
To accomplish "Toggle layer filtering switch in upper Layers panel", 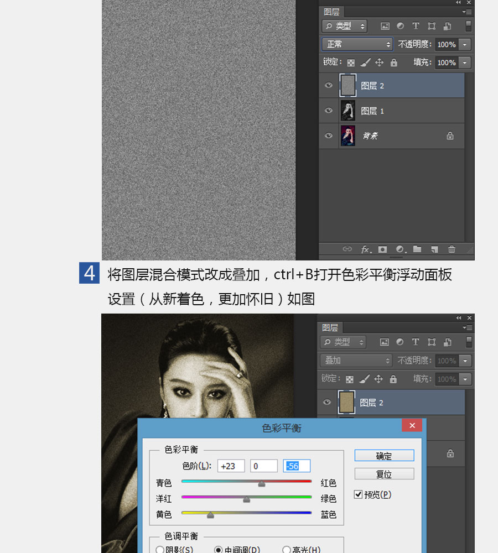I will (x=468, y=26).
